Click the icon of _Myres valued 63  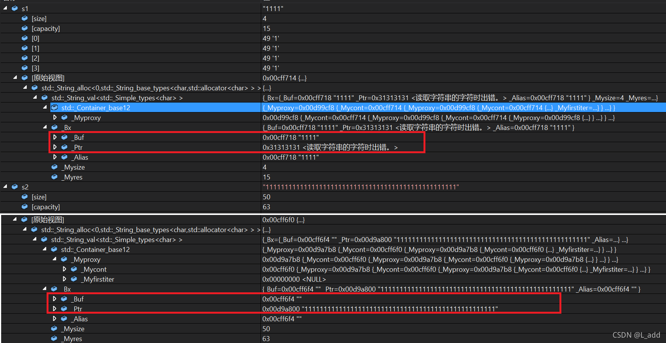[x=54, y=338]
